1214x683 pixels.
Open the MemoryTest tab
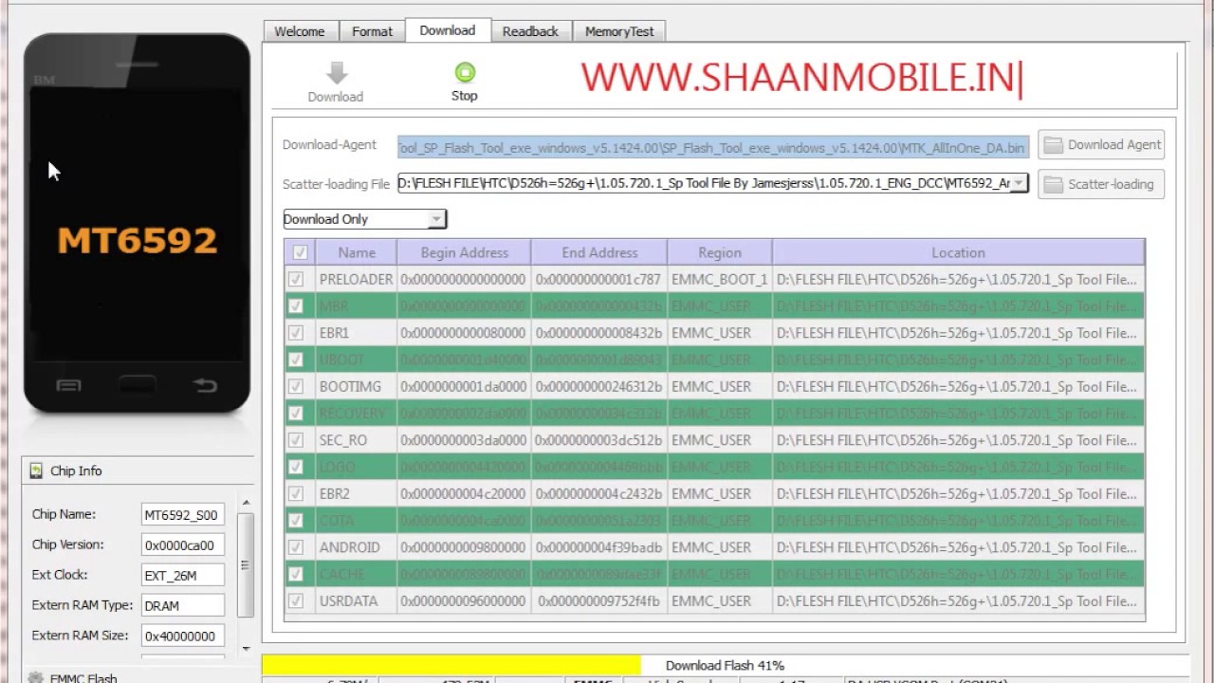click(619, 31)
